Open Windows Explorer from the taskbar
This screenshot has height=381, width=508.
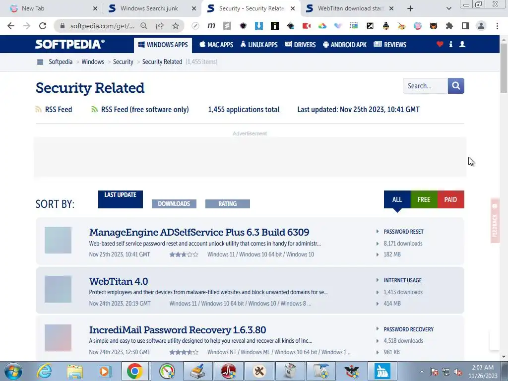pyautogui.click(x=75, y=371)
